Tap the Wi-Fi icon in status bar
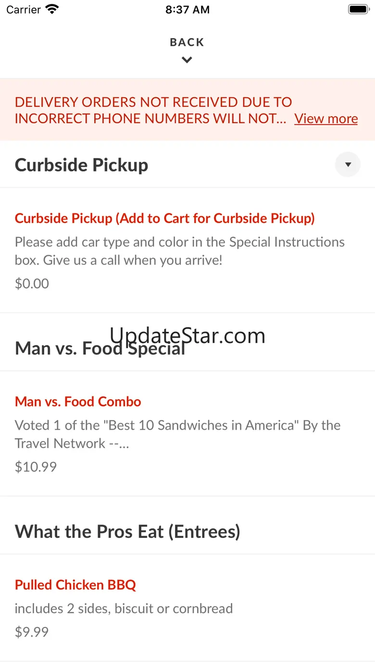 [52, 9]
